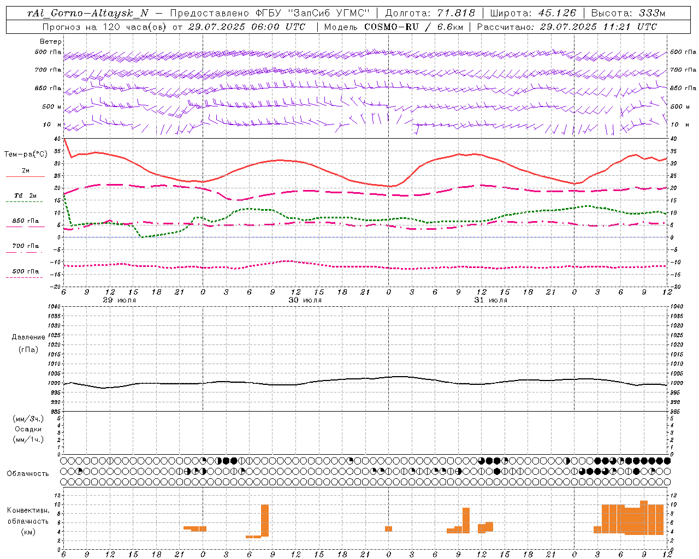Click the 29 июля date label
This screenshot has height=559, width=699.
(120, 300)
